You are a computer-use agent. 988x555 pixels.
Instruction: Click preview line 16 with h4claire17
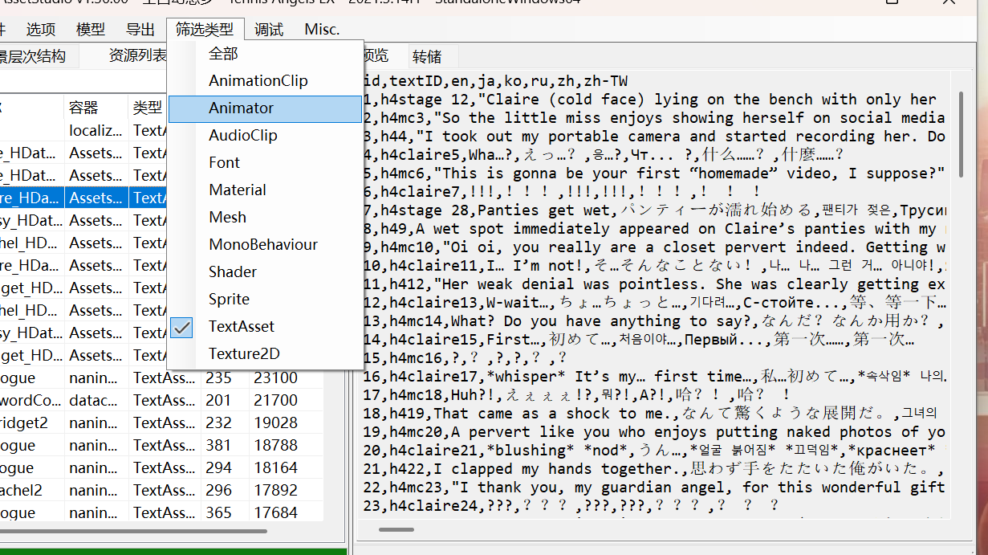tap(656, 377)
